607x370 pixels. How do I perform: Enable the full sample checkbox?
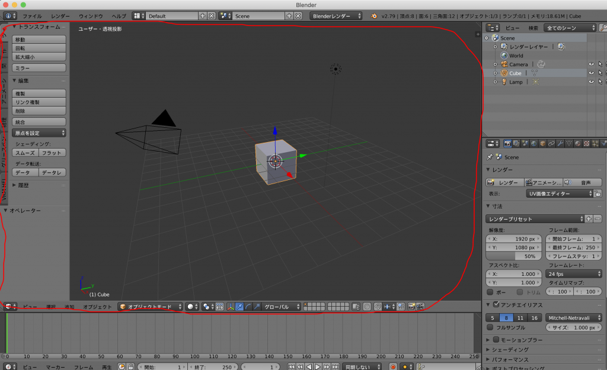coord(490,327)
